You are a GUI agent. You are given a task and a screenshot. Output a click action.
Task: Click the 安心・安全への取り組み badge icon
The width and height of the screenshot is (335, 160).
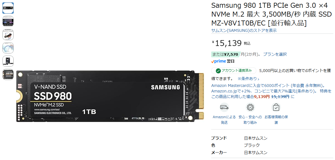click(x=250, y=107)
